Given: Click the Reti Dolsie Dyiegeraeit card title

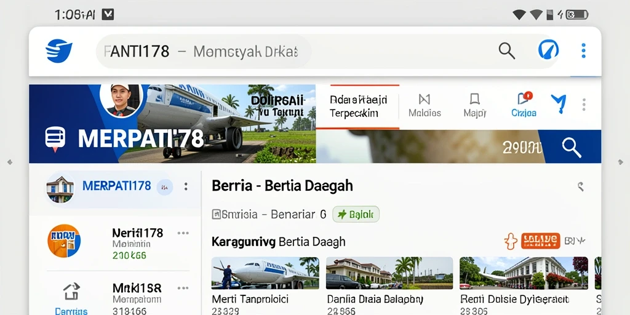Looking at the screenshot, I should coord(514,300).
